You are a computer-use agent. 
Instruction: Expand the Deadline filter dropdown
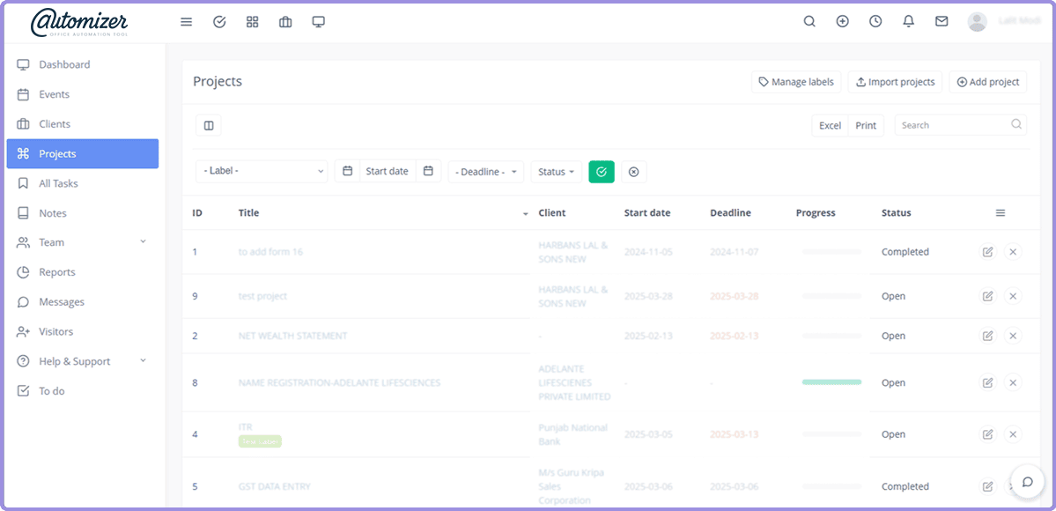tap(485, 172)
